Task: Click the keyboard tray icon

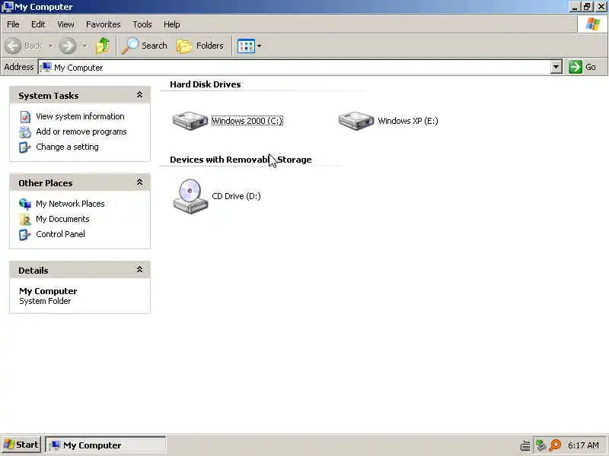Action: [x=525, y=445]
